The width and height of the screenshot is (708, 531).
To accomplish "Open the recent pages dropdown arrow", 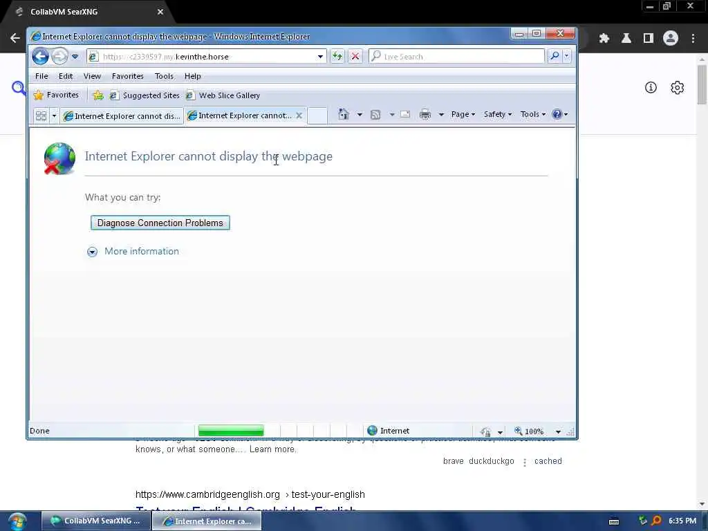I will pyautogui.click(x=75, y=57).
